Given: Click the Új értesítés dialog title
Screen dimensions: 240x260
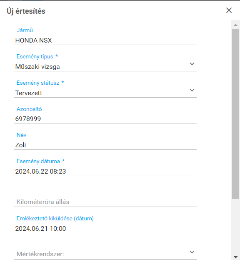Looking at the screenshot, I should [x=26, y=11].
